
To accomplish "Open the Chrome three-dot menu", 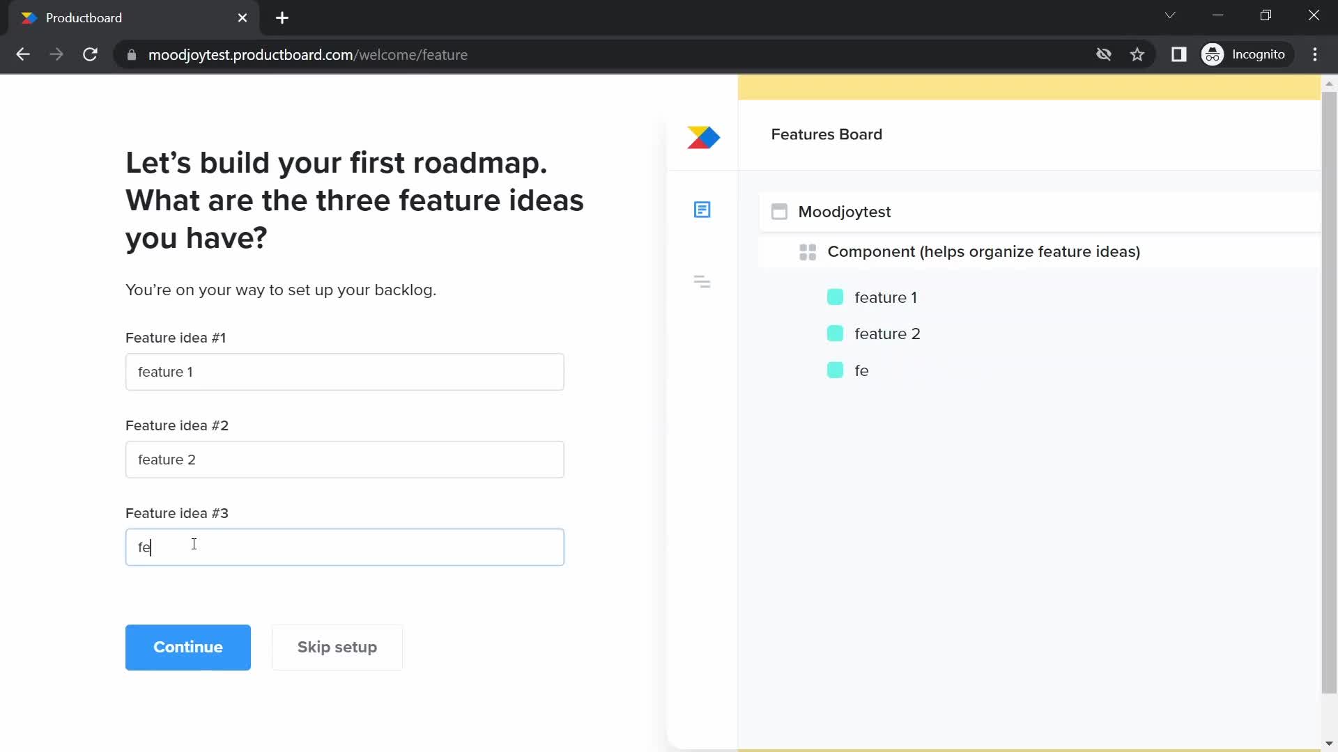I will (1315, 54).
